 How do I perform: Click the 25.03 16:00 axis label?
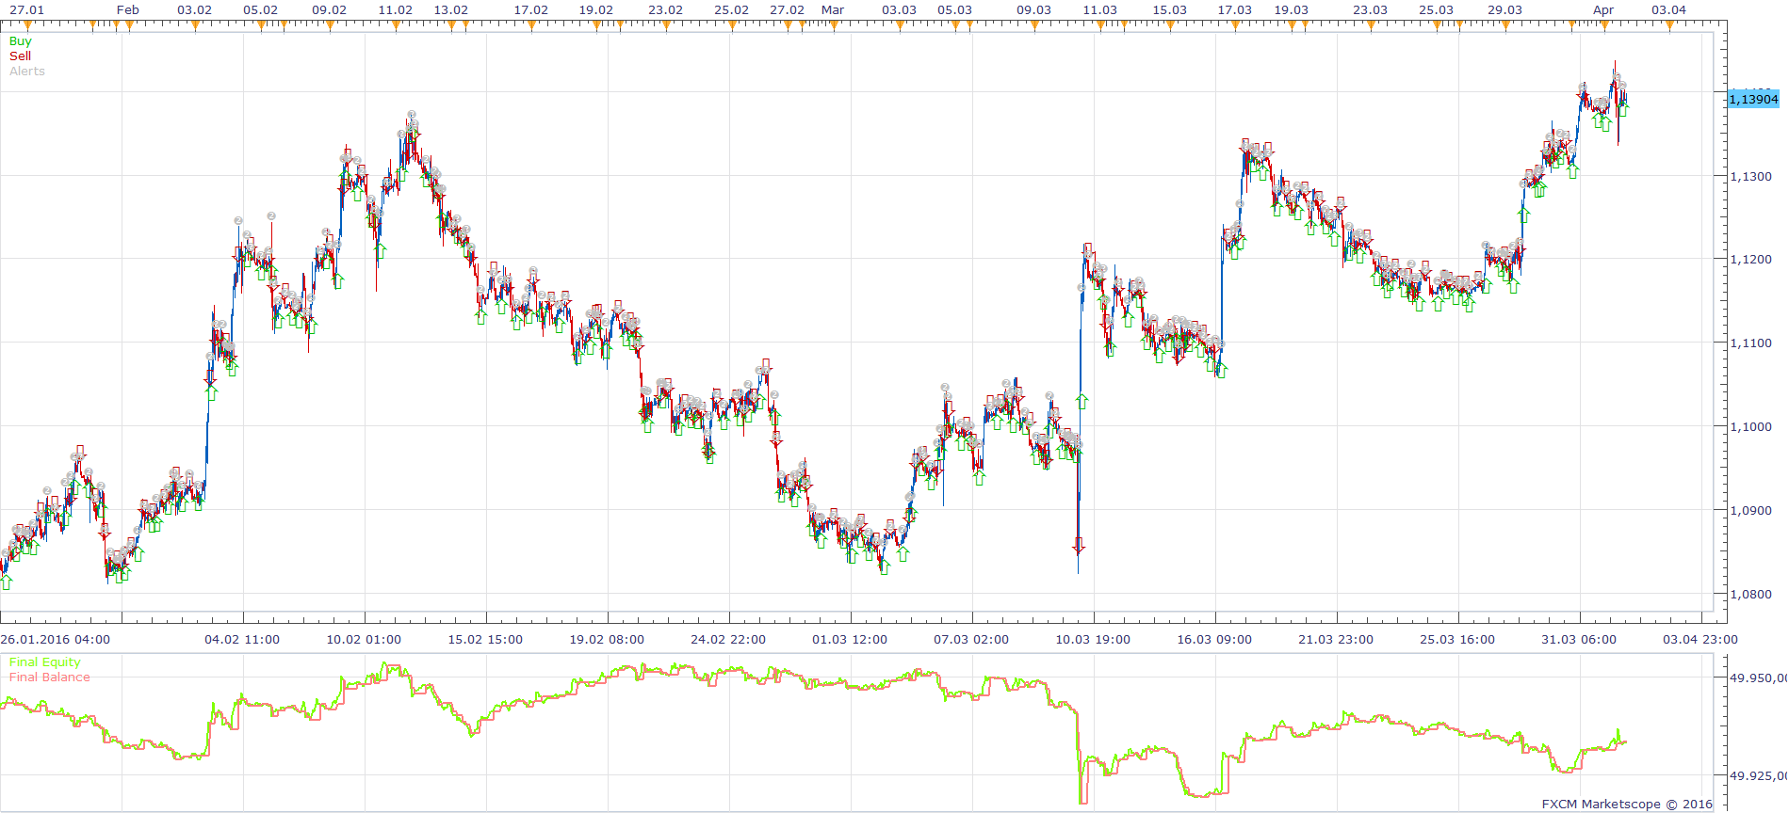click(x=1457, y=640)
